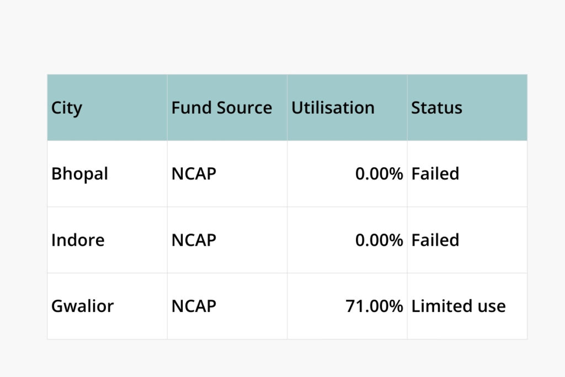
Task: Select the Fund Source column header
Action: (221, 108)
